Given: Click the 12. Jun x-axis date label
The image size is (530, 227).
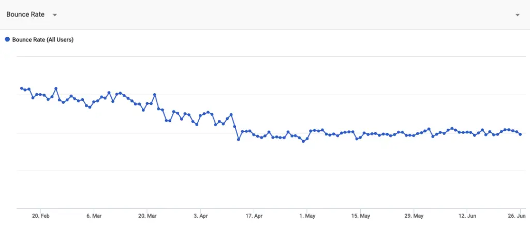Looking at the screenshot, I should [467, 216].
